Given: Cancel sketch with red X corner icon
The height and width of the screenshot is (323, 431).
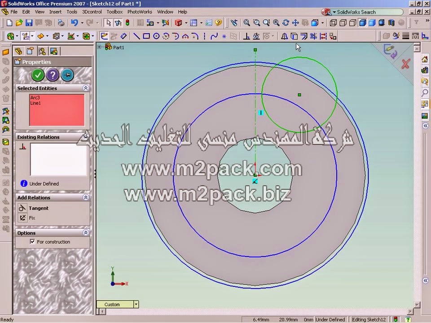Looking at the screenshot, I should (x=405, y=64).
